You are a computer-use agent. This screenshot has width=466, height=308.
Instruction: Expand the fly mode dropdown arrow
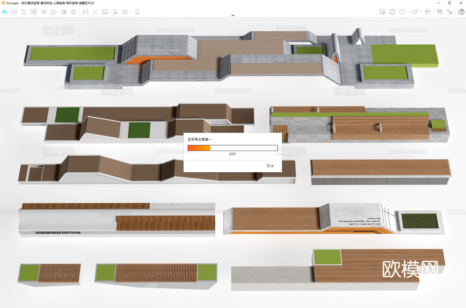421,12
